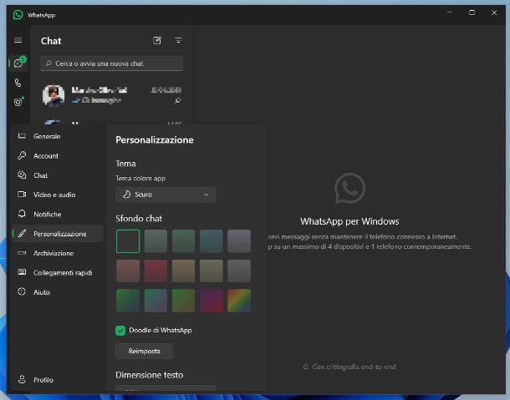Click the first chat's profile picture
The image size is (510, 400).
(x=54, y=95)
